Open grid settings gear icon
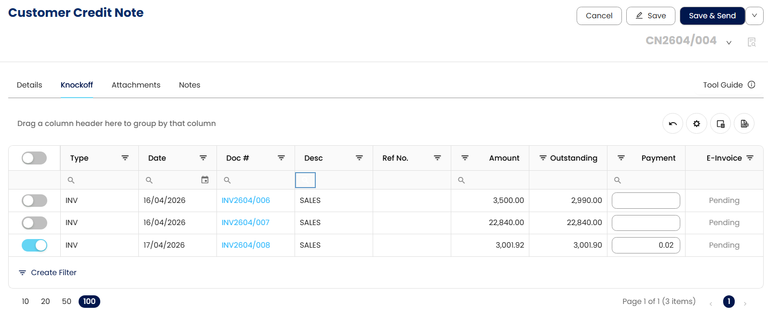Image resolution: width=768 pixels, height=316 pixels. coord(697,124)
